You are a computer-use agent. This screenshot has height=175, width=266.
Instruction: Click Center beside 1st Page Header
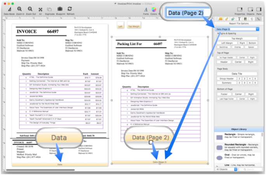click(242, 57)
